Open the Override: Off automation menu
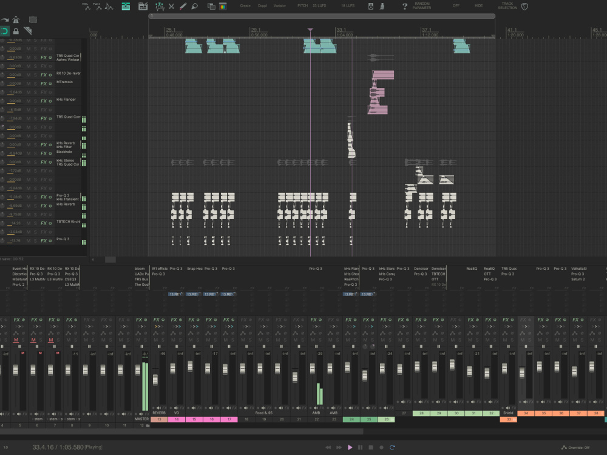This screenshot has width=607, height=455. click(x=576, y=447)
